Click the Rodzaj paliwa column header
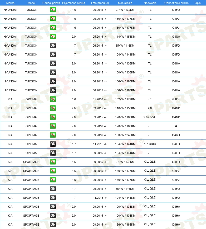 pyautogui.click(x=51, y=3)
